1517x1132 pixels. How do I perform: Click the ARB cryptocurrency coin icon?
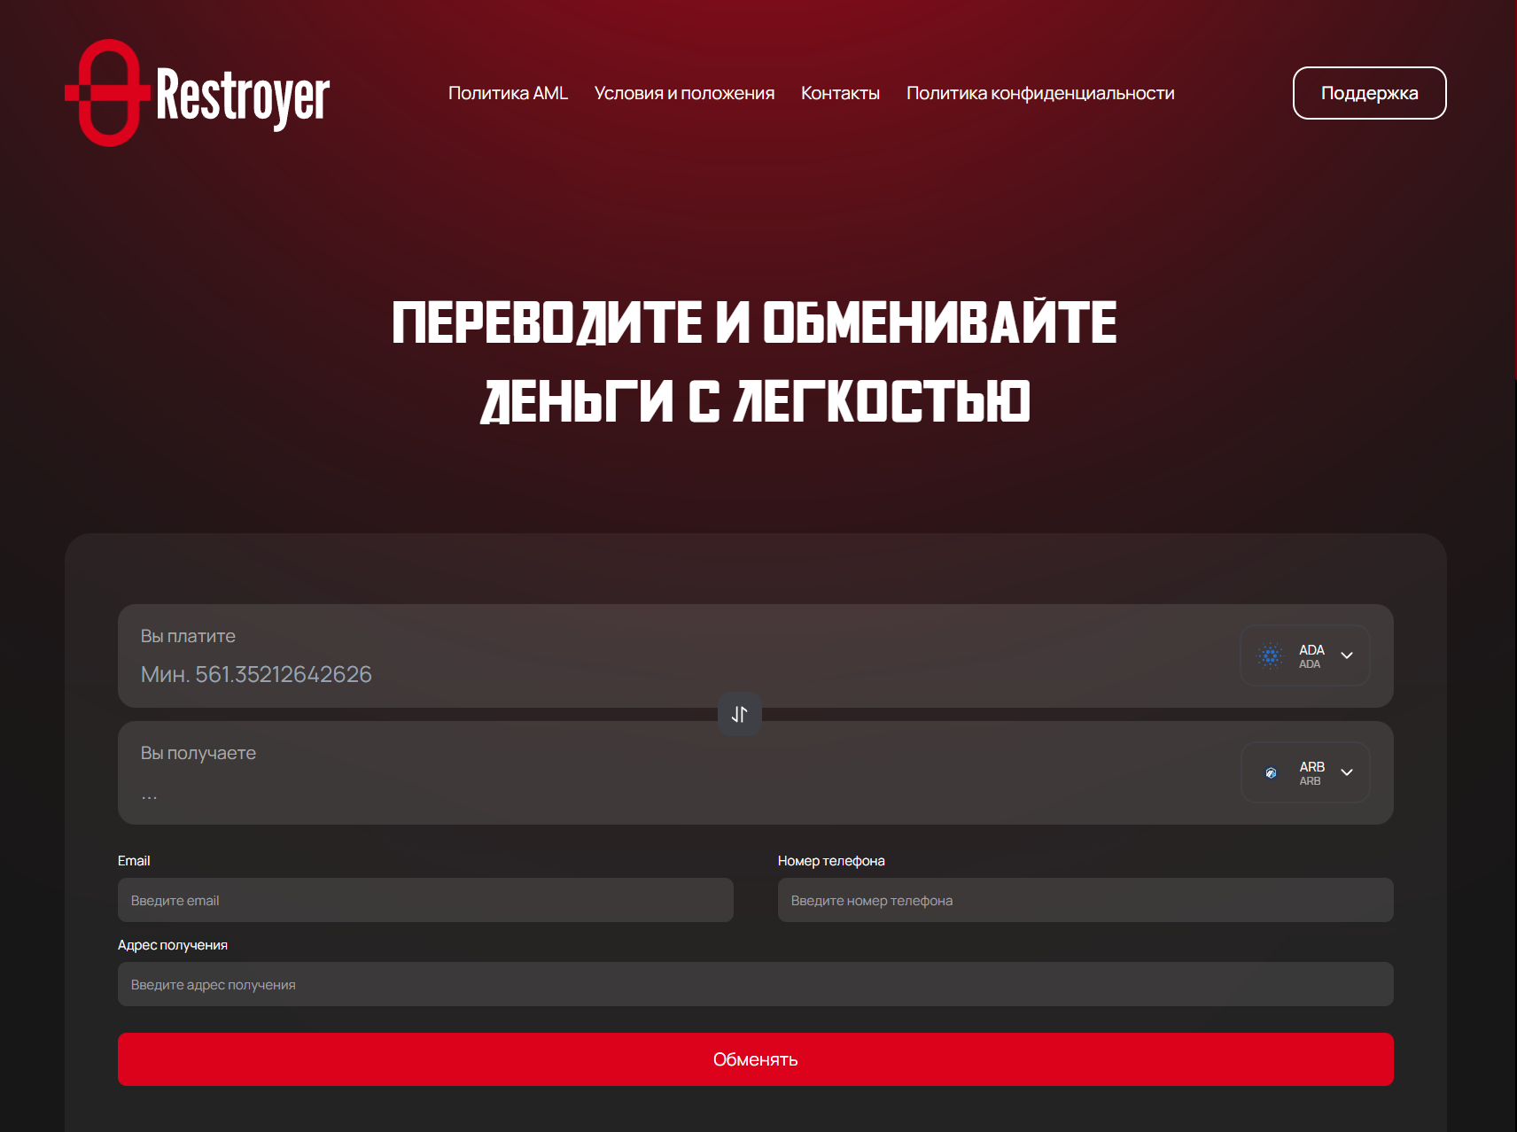tap(1271, 771)
